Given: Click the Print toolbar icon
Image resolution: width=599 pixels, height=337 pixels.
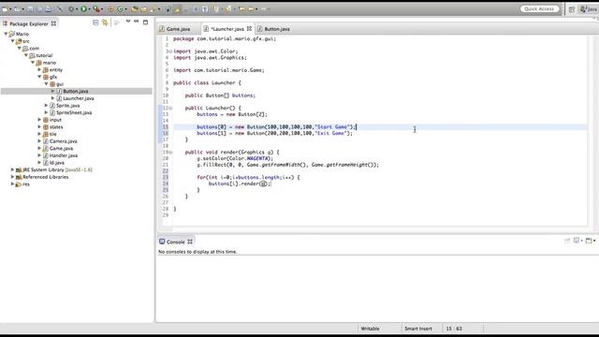Looking at the screenshot, I should click(x=49, y=9).
